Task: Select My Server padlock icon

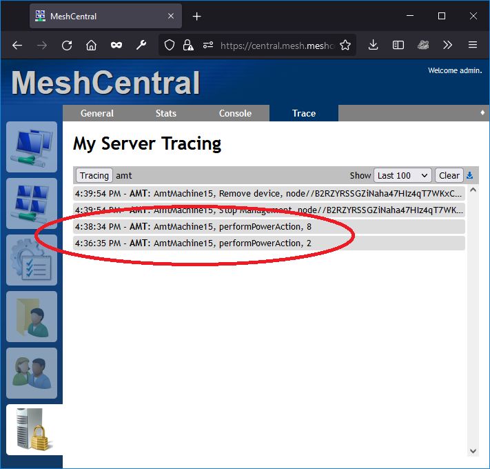Action: 32,430
